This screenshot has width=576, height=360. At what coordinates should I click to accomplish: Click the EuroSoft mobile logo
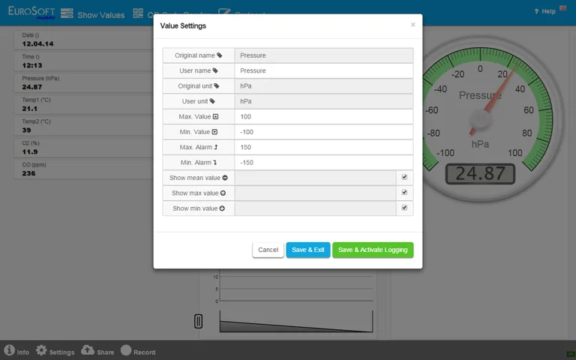click(31, 12)
